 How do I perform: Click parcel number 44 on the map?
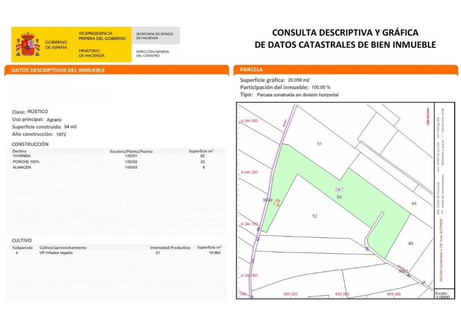pyautogui.click(x=414, y=204)
